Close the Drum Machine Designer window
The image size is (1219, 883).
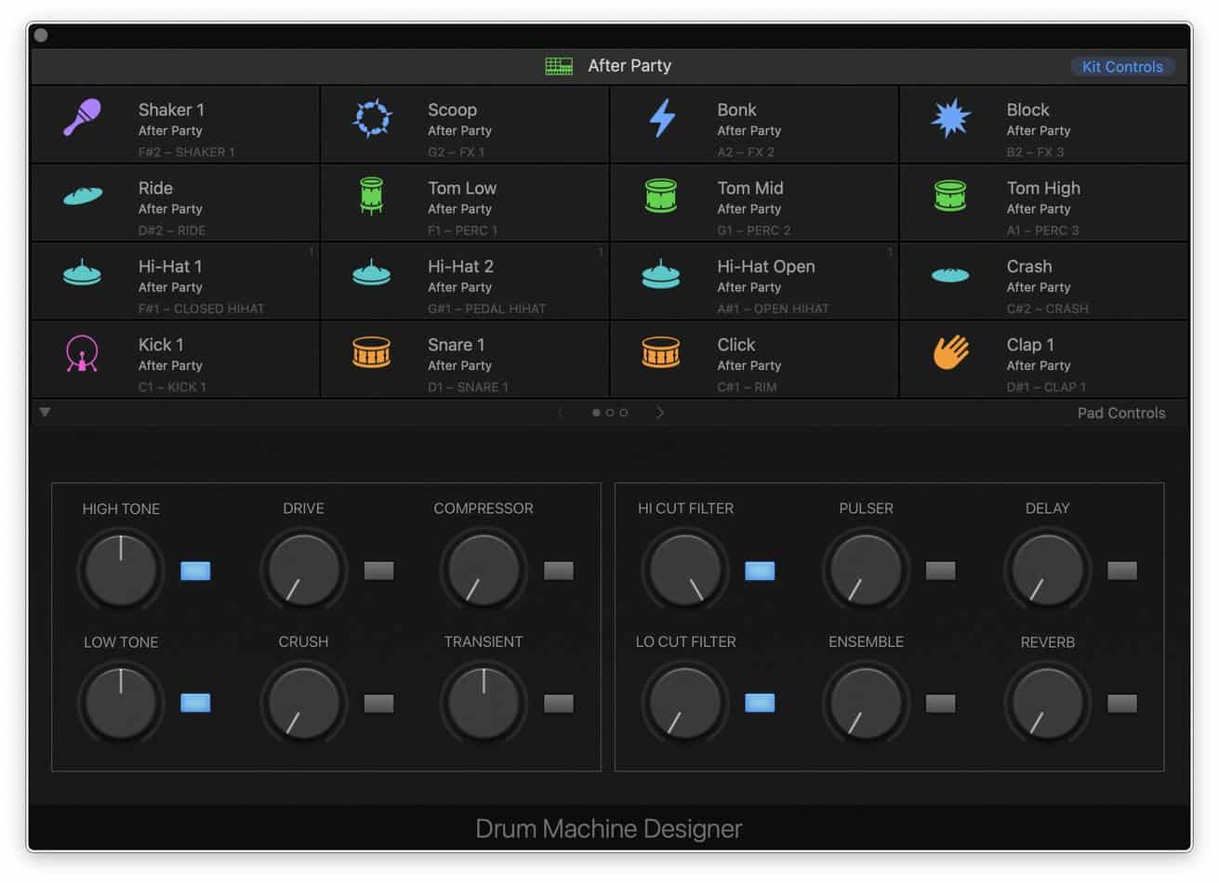41,35
